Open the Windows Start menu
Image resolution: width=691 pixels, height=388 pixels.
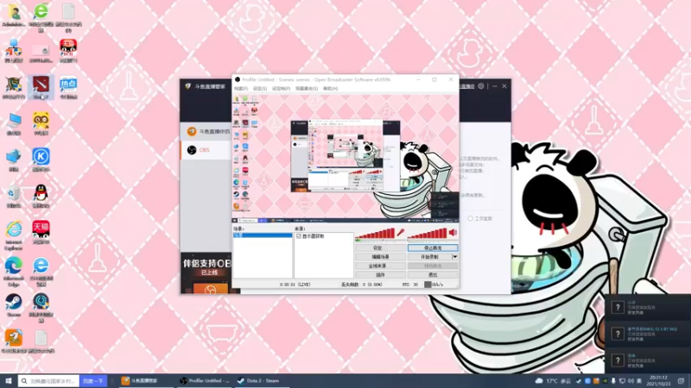[8, 380]
